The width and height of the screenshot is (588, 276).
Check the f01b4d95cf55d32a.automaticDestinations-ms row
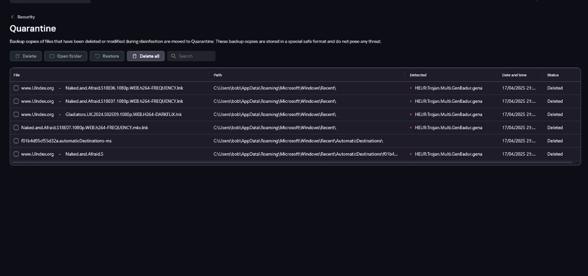16,141
